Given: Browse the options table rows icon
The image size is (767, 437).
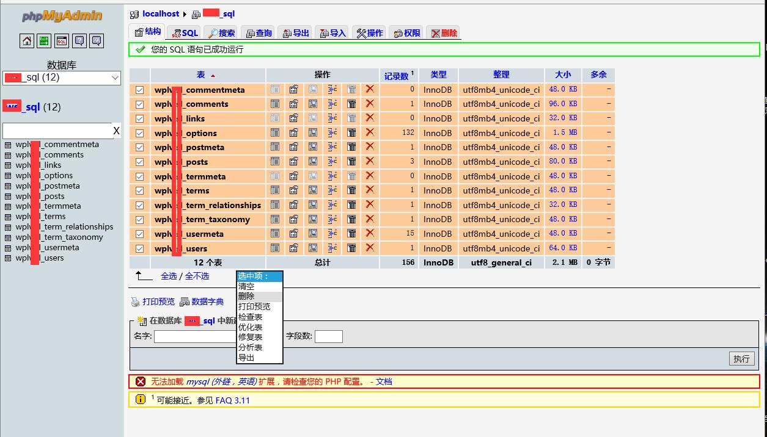Looking at the screenshot, I should [275, 133].
